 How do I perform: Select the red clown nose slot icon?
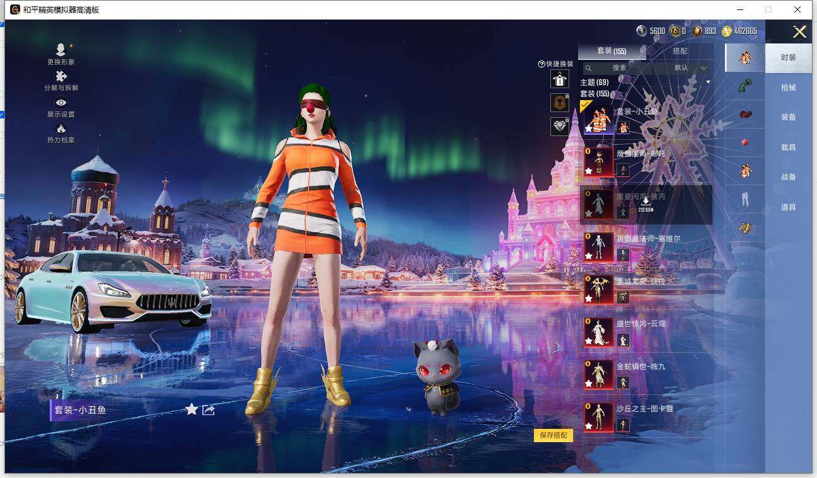point(745,142)
